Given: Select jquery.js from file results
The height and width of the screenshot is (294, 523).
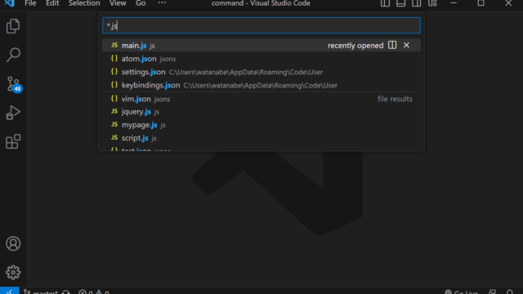Looking at the screenshot, I should pos(261,112).
